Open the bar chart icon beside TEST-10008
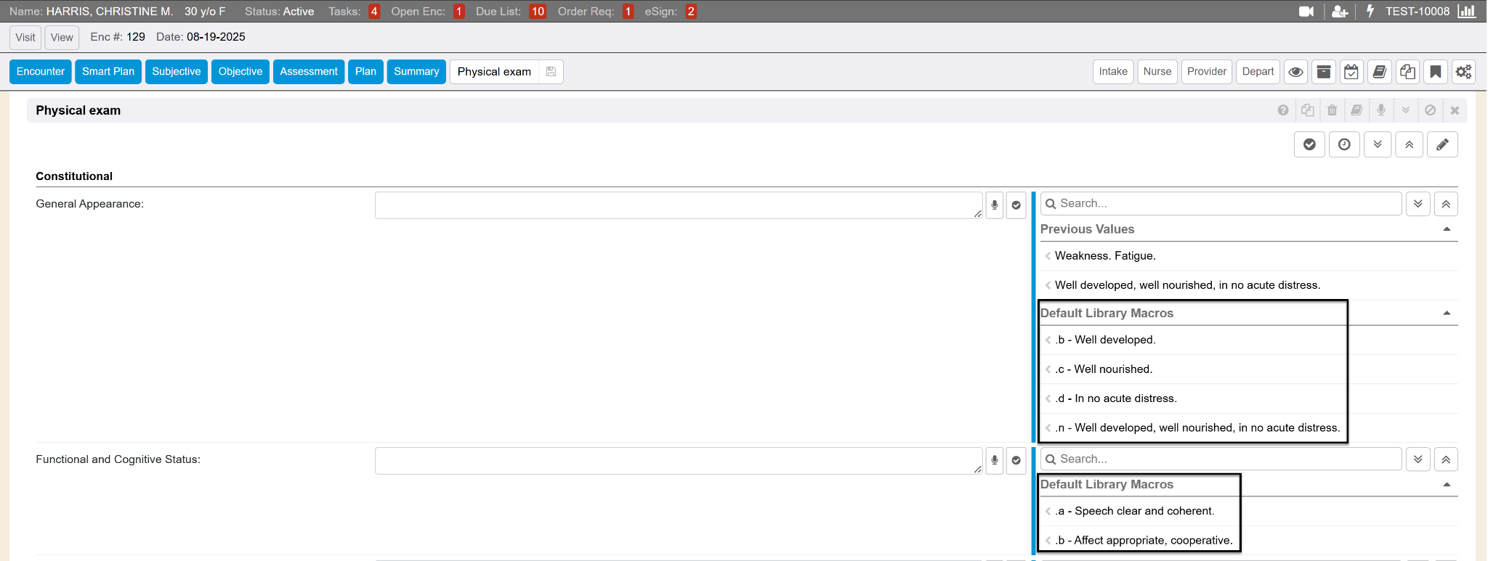 pos(1467,12)
